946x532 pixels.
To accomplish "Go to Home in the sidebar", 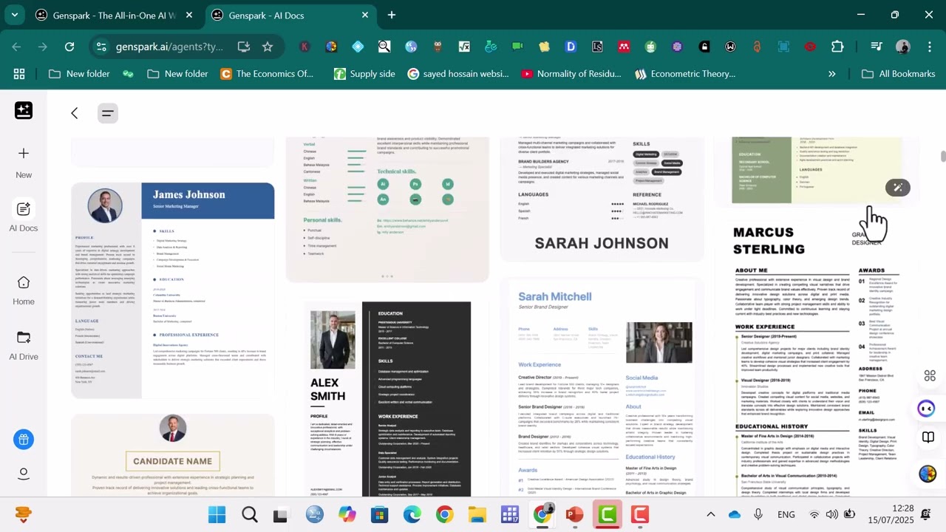I will coord(24,290).
